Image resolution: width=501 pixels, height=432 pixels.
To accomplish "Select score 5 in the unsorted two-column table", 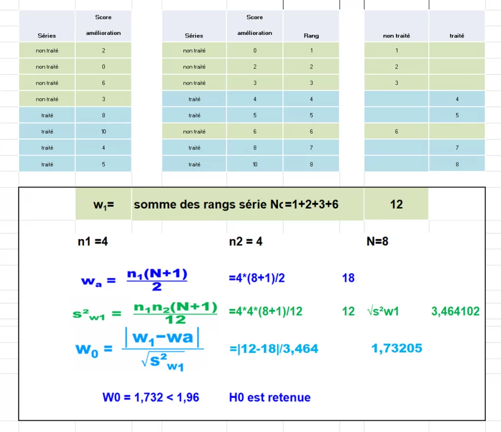I will coord(104,164).
